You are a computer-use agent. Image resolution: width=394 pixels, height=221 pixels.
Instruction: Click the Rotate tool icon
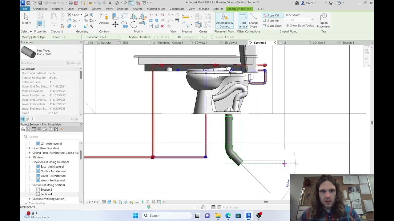(x=133, y=25)
